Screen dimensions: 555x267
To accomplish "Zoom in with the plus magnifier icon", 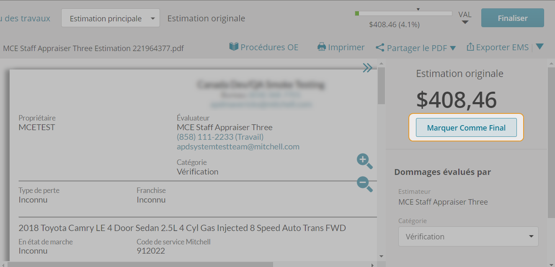I will [x=364, y=161].
